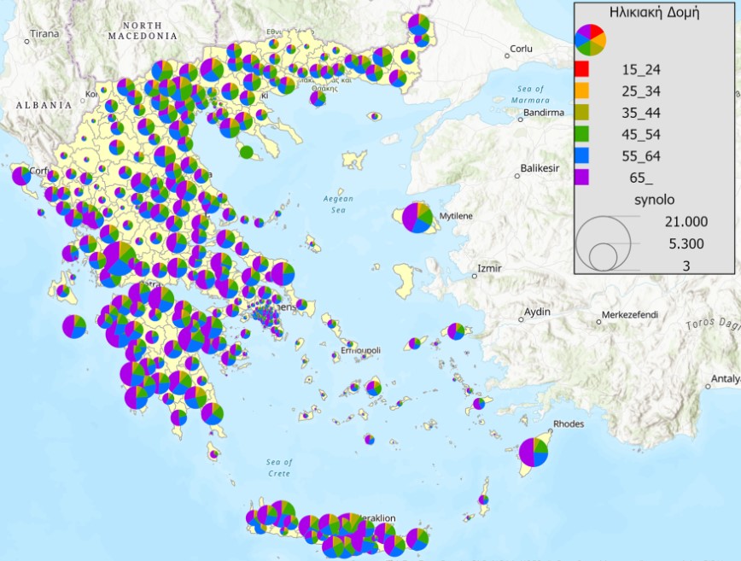This screenshot has height=561, width=741.
Task: Click the Bandirma city label
Action: (x=544, y=113)
